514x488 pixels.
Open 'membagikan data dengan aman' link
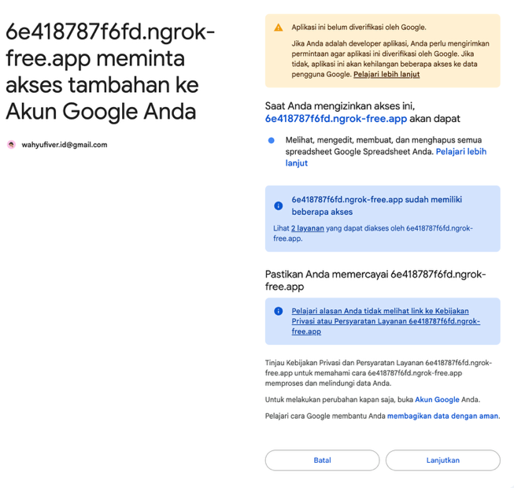coord(442,416)
